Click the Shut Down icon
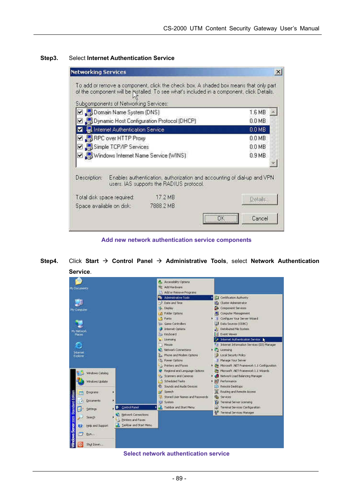 tap(80, 444)
